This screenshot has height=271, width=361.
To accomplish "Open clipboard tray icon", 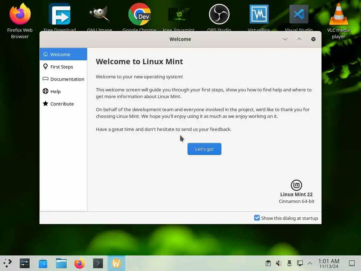I will tap(268, 263).
